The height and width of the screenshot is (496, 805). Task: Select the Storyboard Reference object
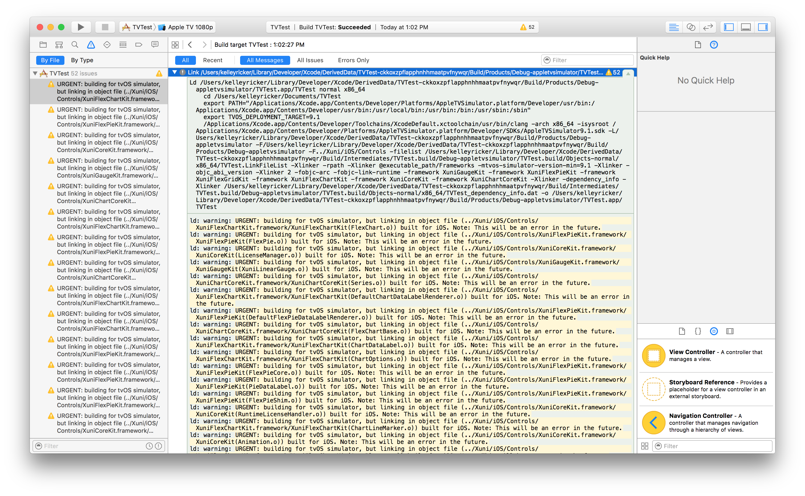coord(706,389)
